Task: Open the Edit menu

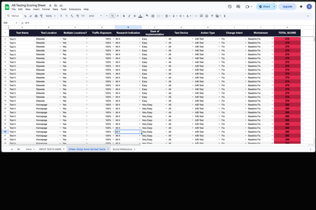Action: pyautogui.click(x=21, y=9)
